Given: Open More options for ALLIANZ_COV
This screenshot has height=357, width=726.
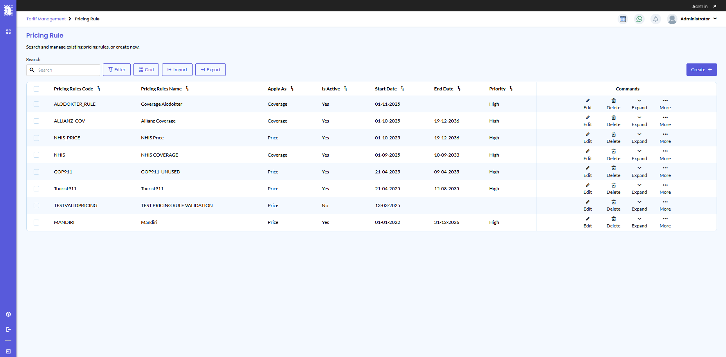Looking at the screenshot, I should click(x=665, y=121).
